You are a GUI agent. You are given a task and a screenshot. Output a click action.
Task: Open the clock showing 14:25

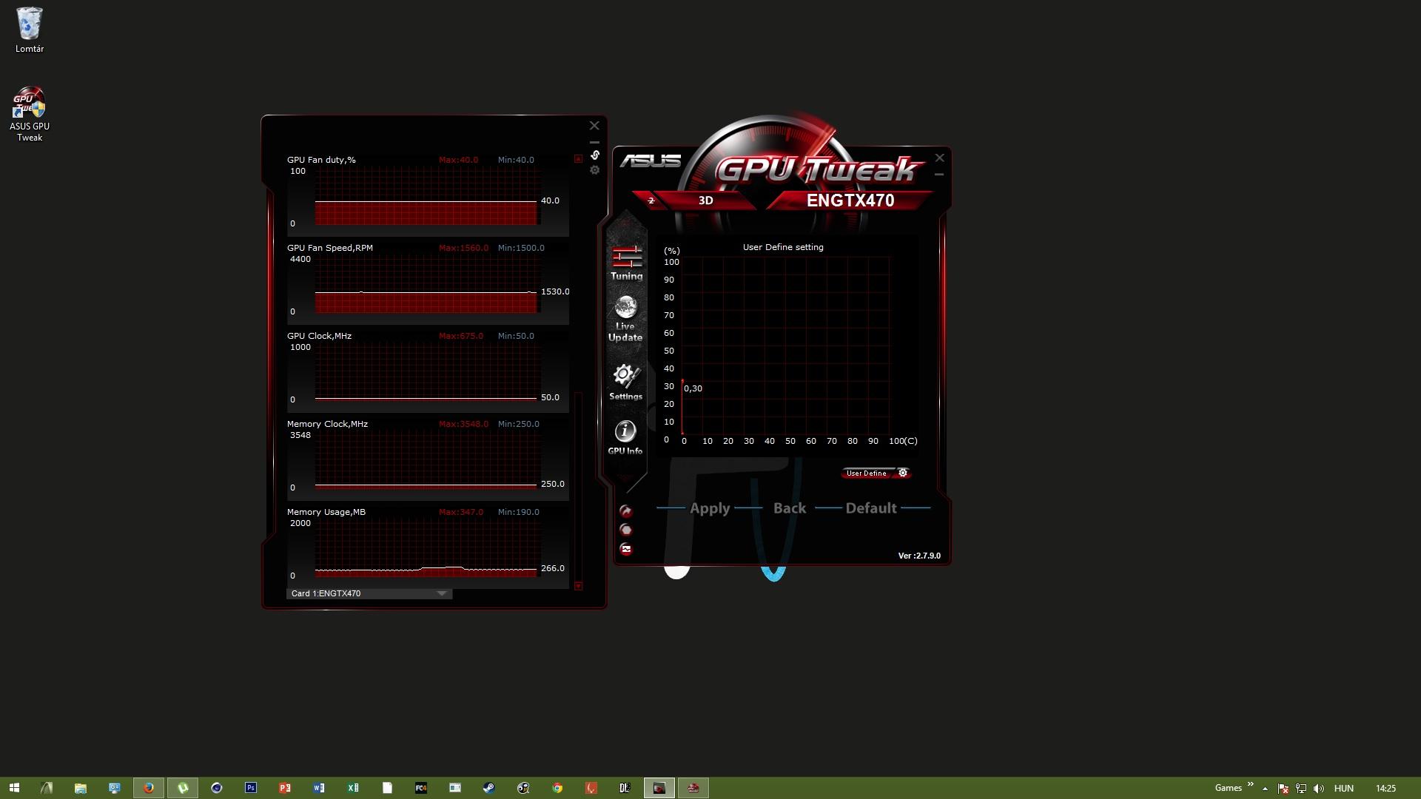[x=1385, y=789]
